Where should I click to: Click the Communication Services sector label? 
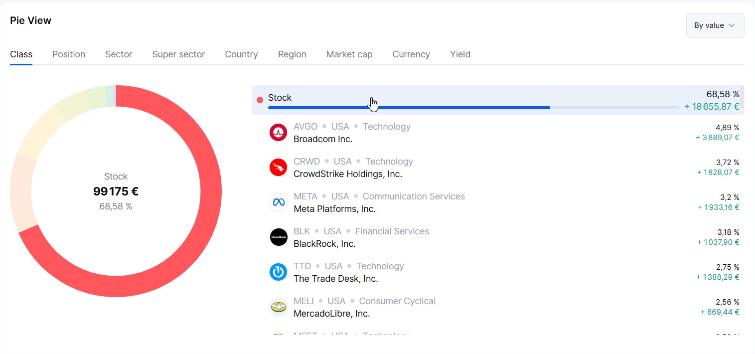[x=414, y=196]
